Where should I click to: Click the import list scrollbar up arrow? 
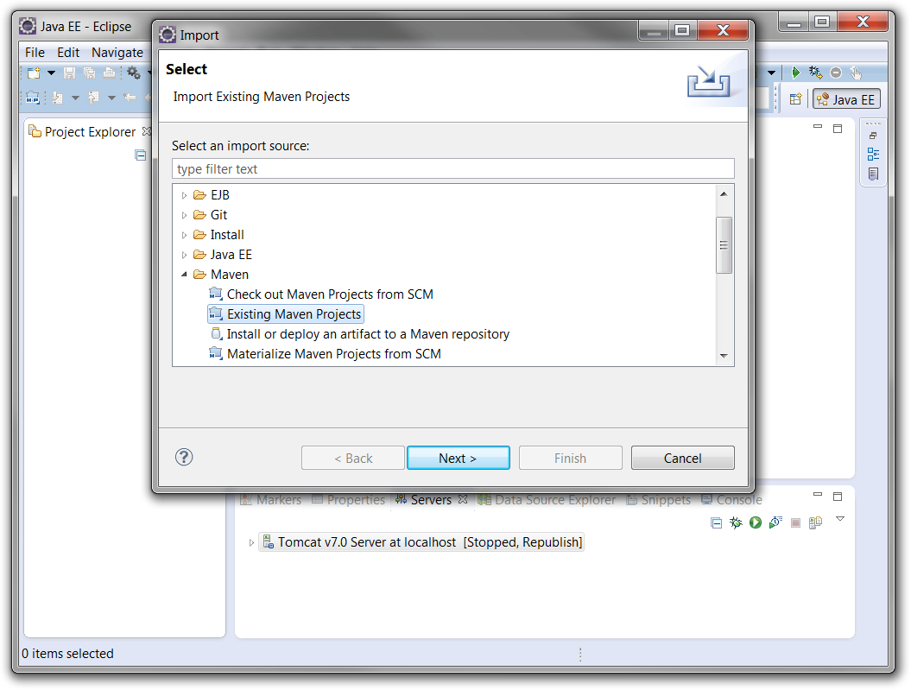pos(724,194)
